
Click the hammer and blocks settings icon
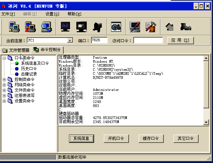[151, 27]
